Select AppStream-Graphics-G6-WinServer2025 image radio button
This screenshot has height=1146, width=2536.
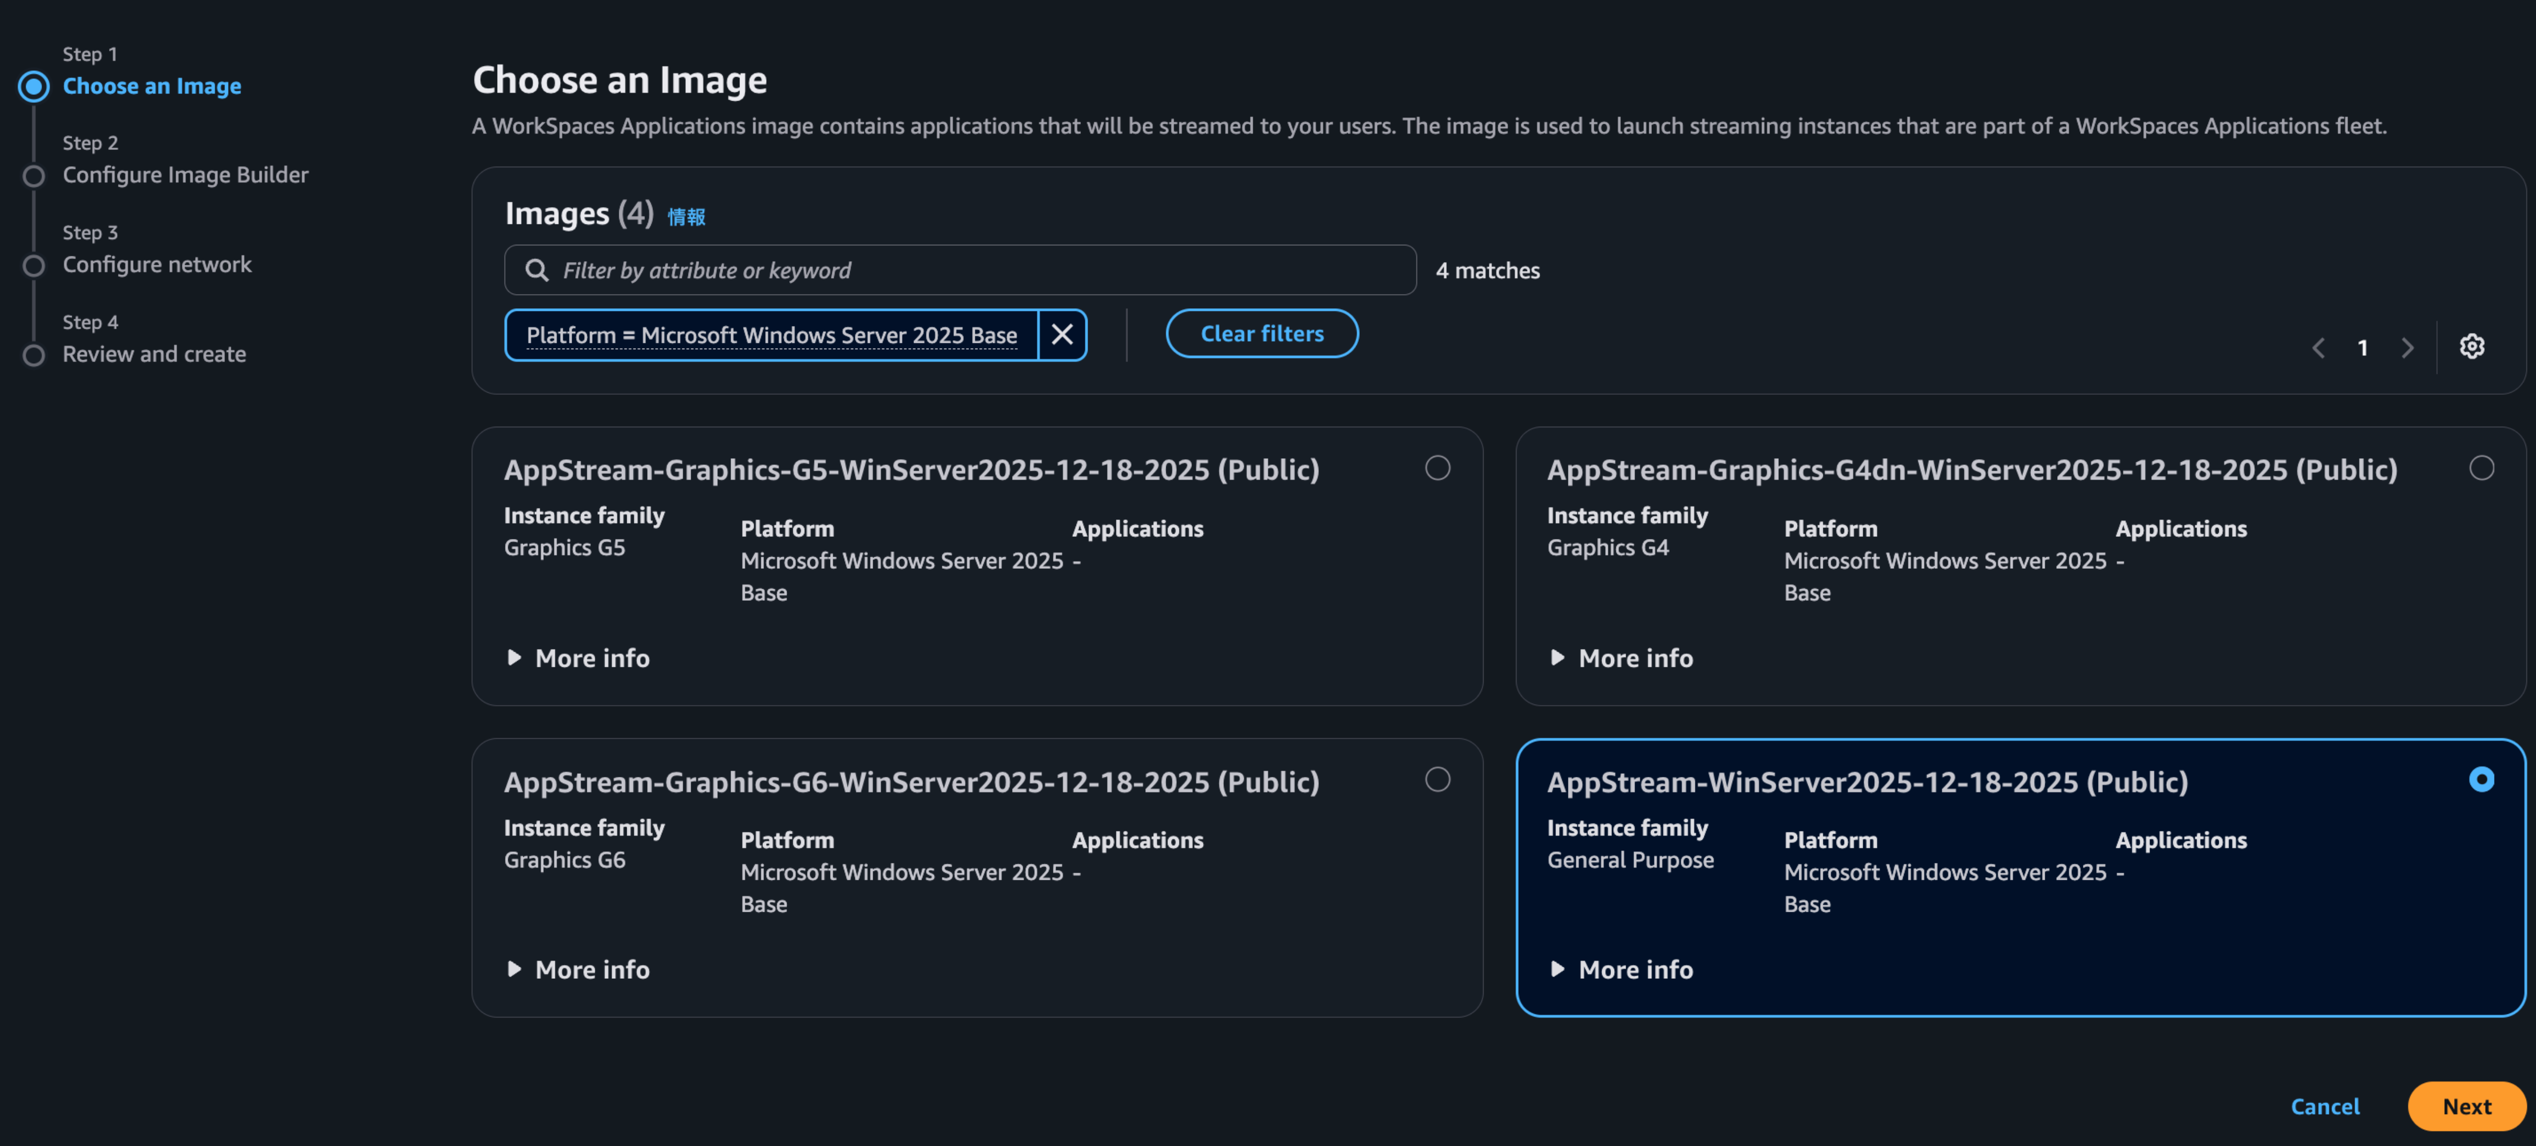[x=1437, y=780]
